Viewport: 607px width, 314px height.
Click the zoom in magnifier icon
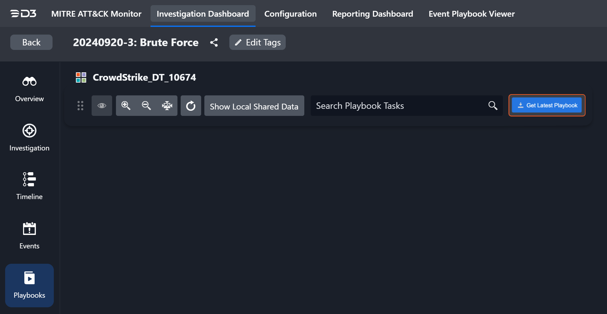point(126,106)
